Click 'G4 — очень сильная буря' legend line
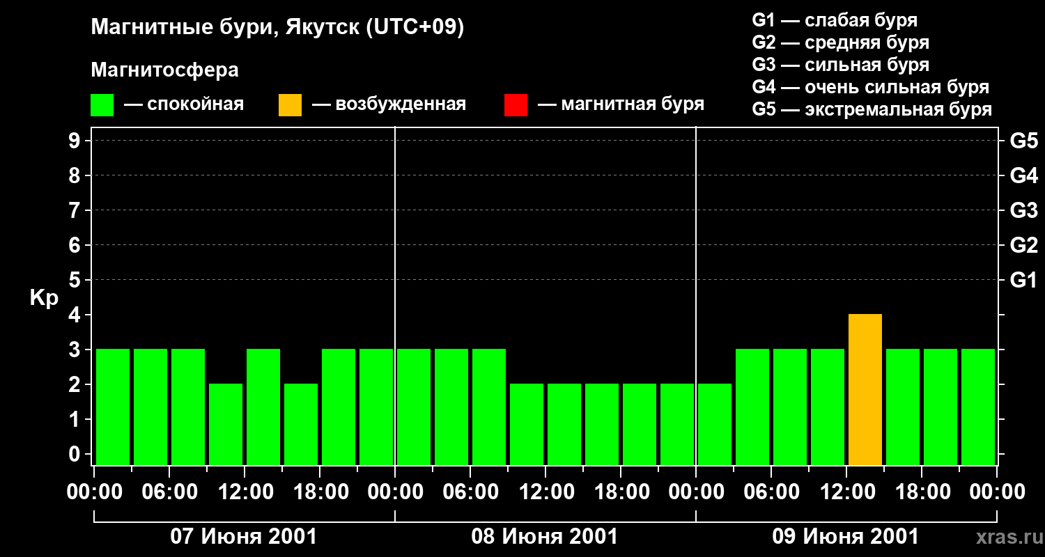Screen dimensions: 1045x557 (870, 87)
